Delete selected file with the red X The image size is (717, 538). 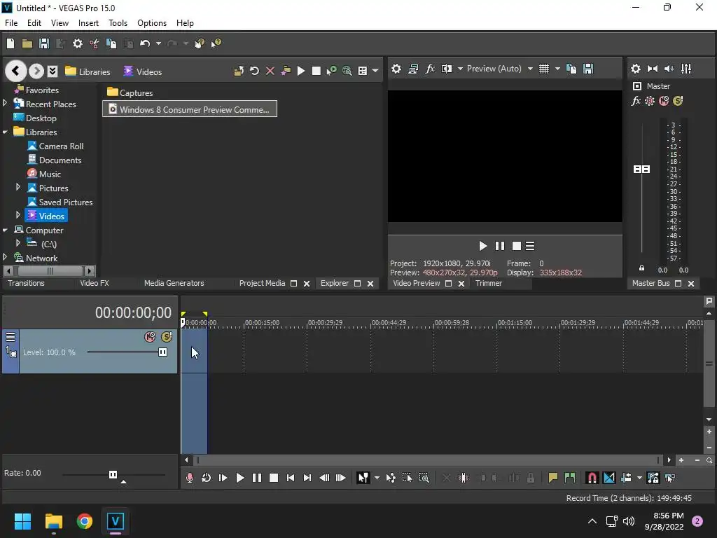pyautogui.click(x=270, y=71)
